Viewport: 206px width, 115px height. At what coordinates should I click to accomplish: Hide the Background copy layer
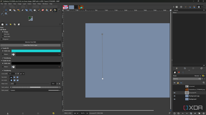pyautogui.click(x=174, y=96)
